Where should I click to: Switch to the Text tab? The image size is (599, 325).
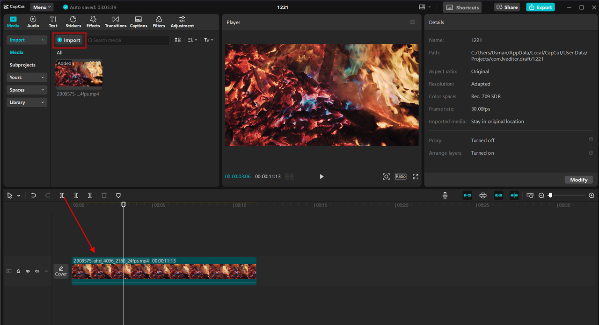pos(53,22)
